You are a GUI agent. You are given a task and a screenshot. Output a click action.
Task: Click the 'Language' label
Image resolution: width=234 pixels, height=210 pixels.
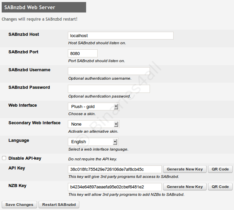(19, 140)
